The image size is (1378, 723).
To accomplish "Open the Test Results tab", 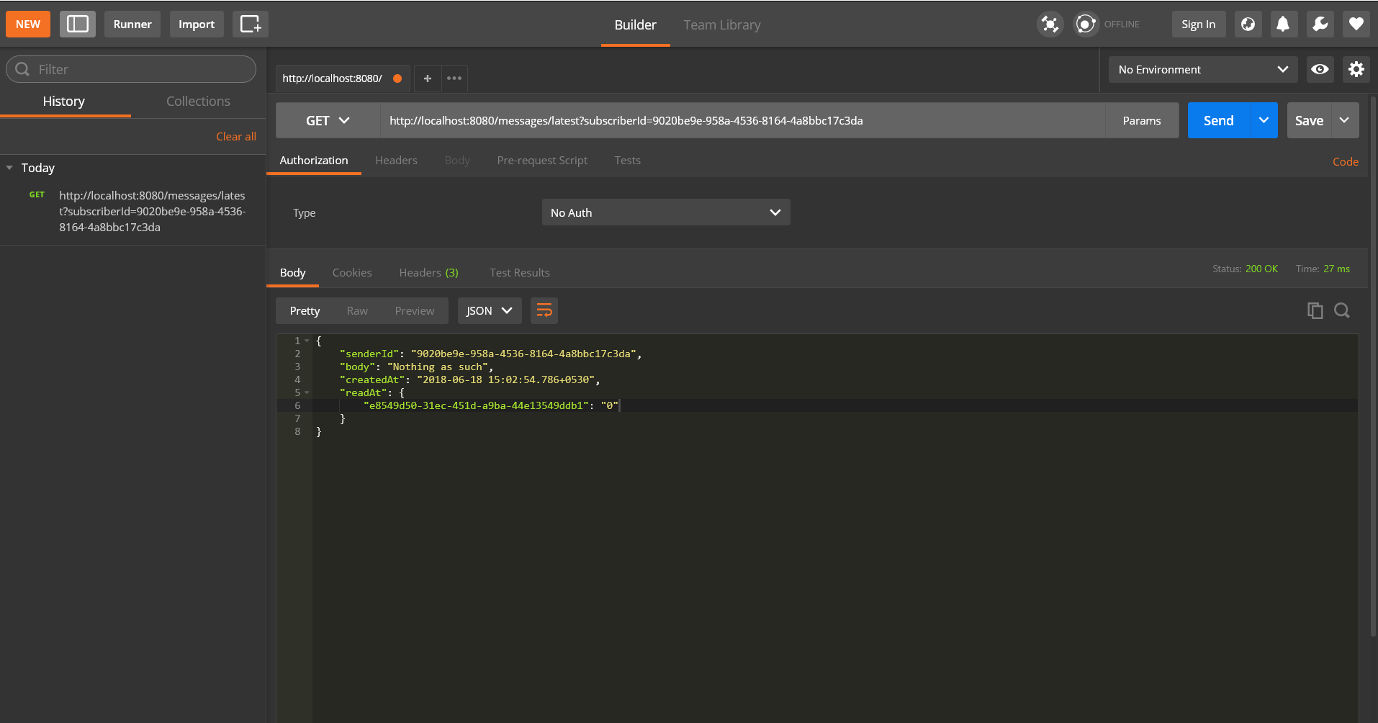I will pyautogui.click(x=520, y=272).
